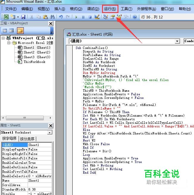Click the Copy icon in toolbar

(x=38, y=17)
